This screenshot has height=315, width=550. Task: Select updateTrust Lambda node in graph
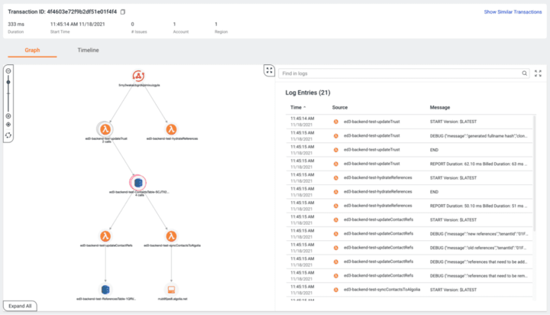click(x=105, y=129)
